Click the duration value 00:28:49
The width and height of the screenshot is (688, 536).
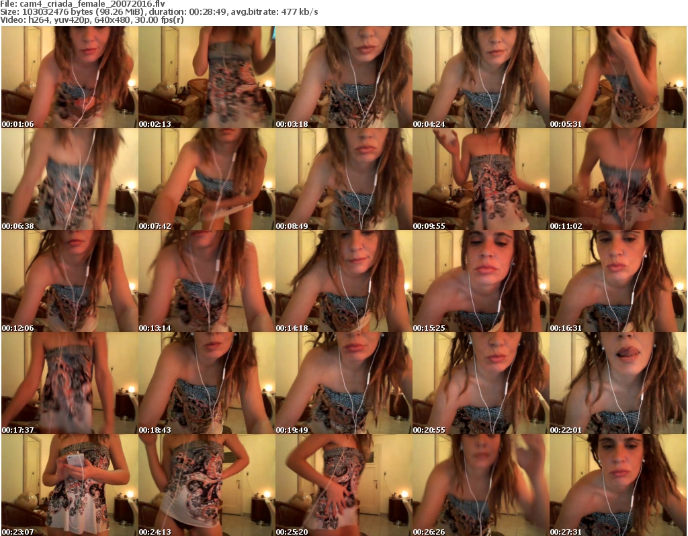pyautogui.click(x=208, y=12)
